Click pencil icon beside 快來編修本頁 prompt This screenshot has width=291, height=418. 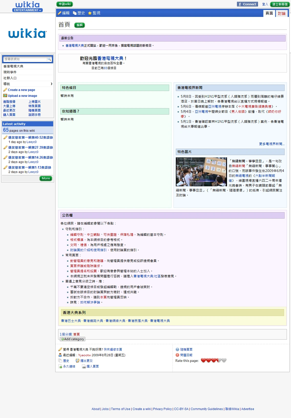coord(60,350)
